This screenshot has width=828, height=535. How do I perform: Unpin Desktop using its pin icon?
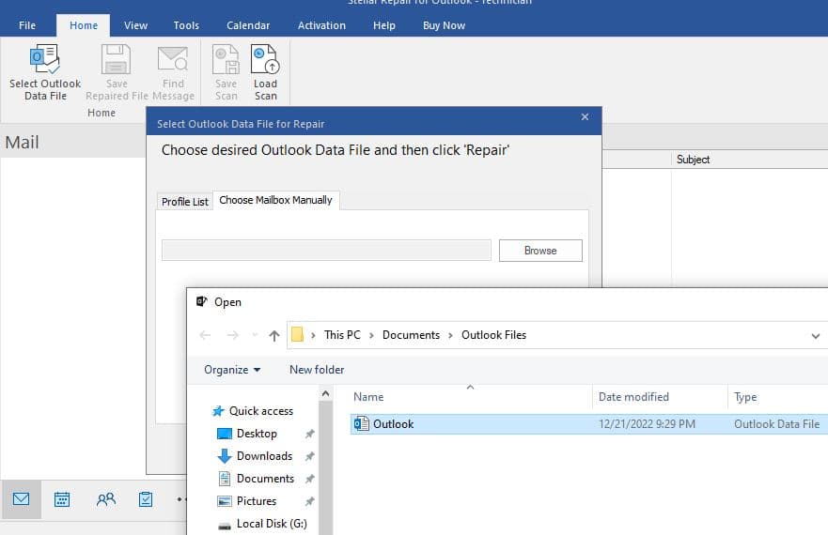pyautogui.click(x=309, y=434)
